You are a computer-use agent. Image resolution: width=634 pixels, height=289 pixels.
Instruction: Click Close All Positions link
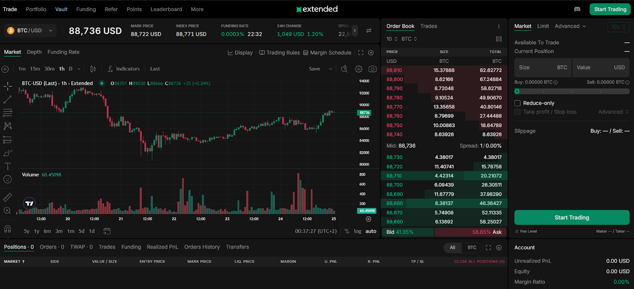479,262
